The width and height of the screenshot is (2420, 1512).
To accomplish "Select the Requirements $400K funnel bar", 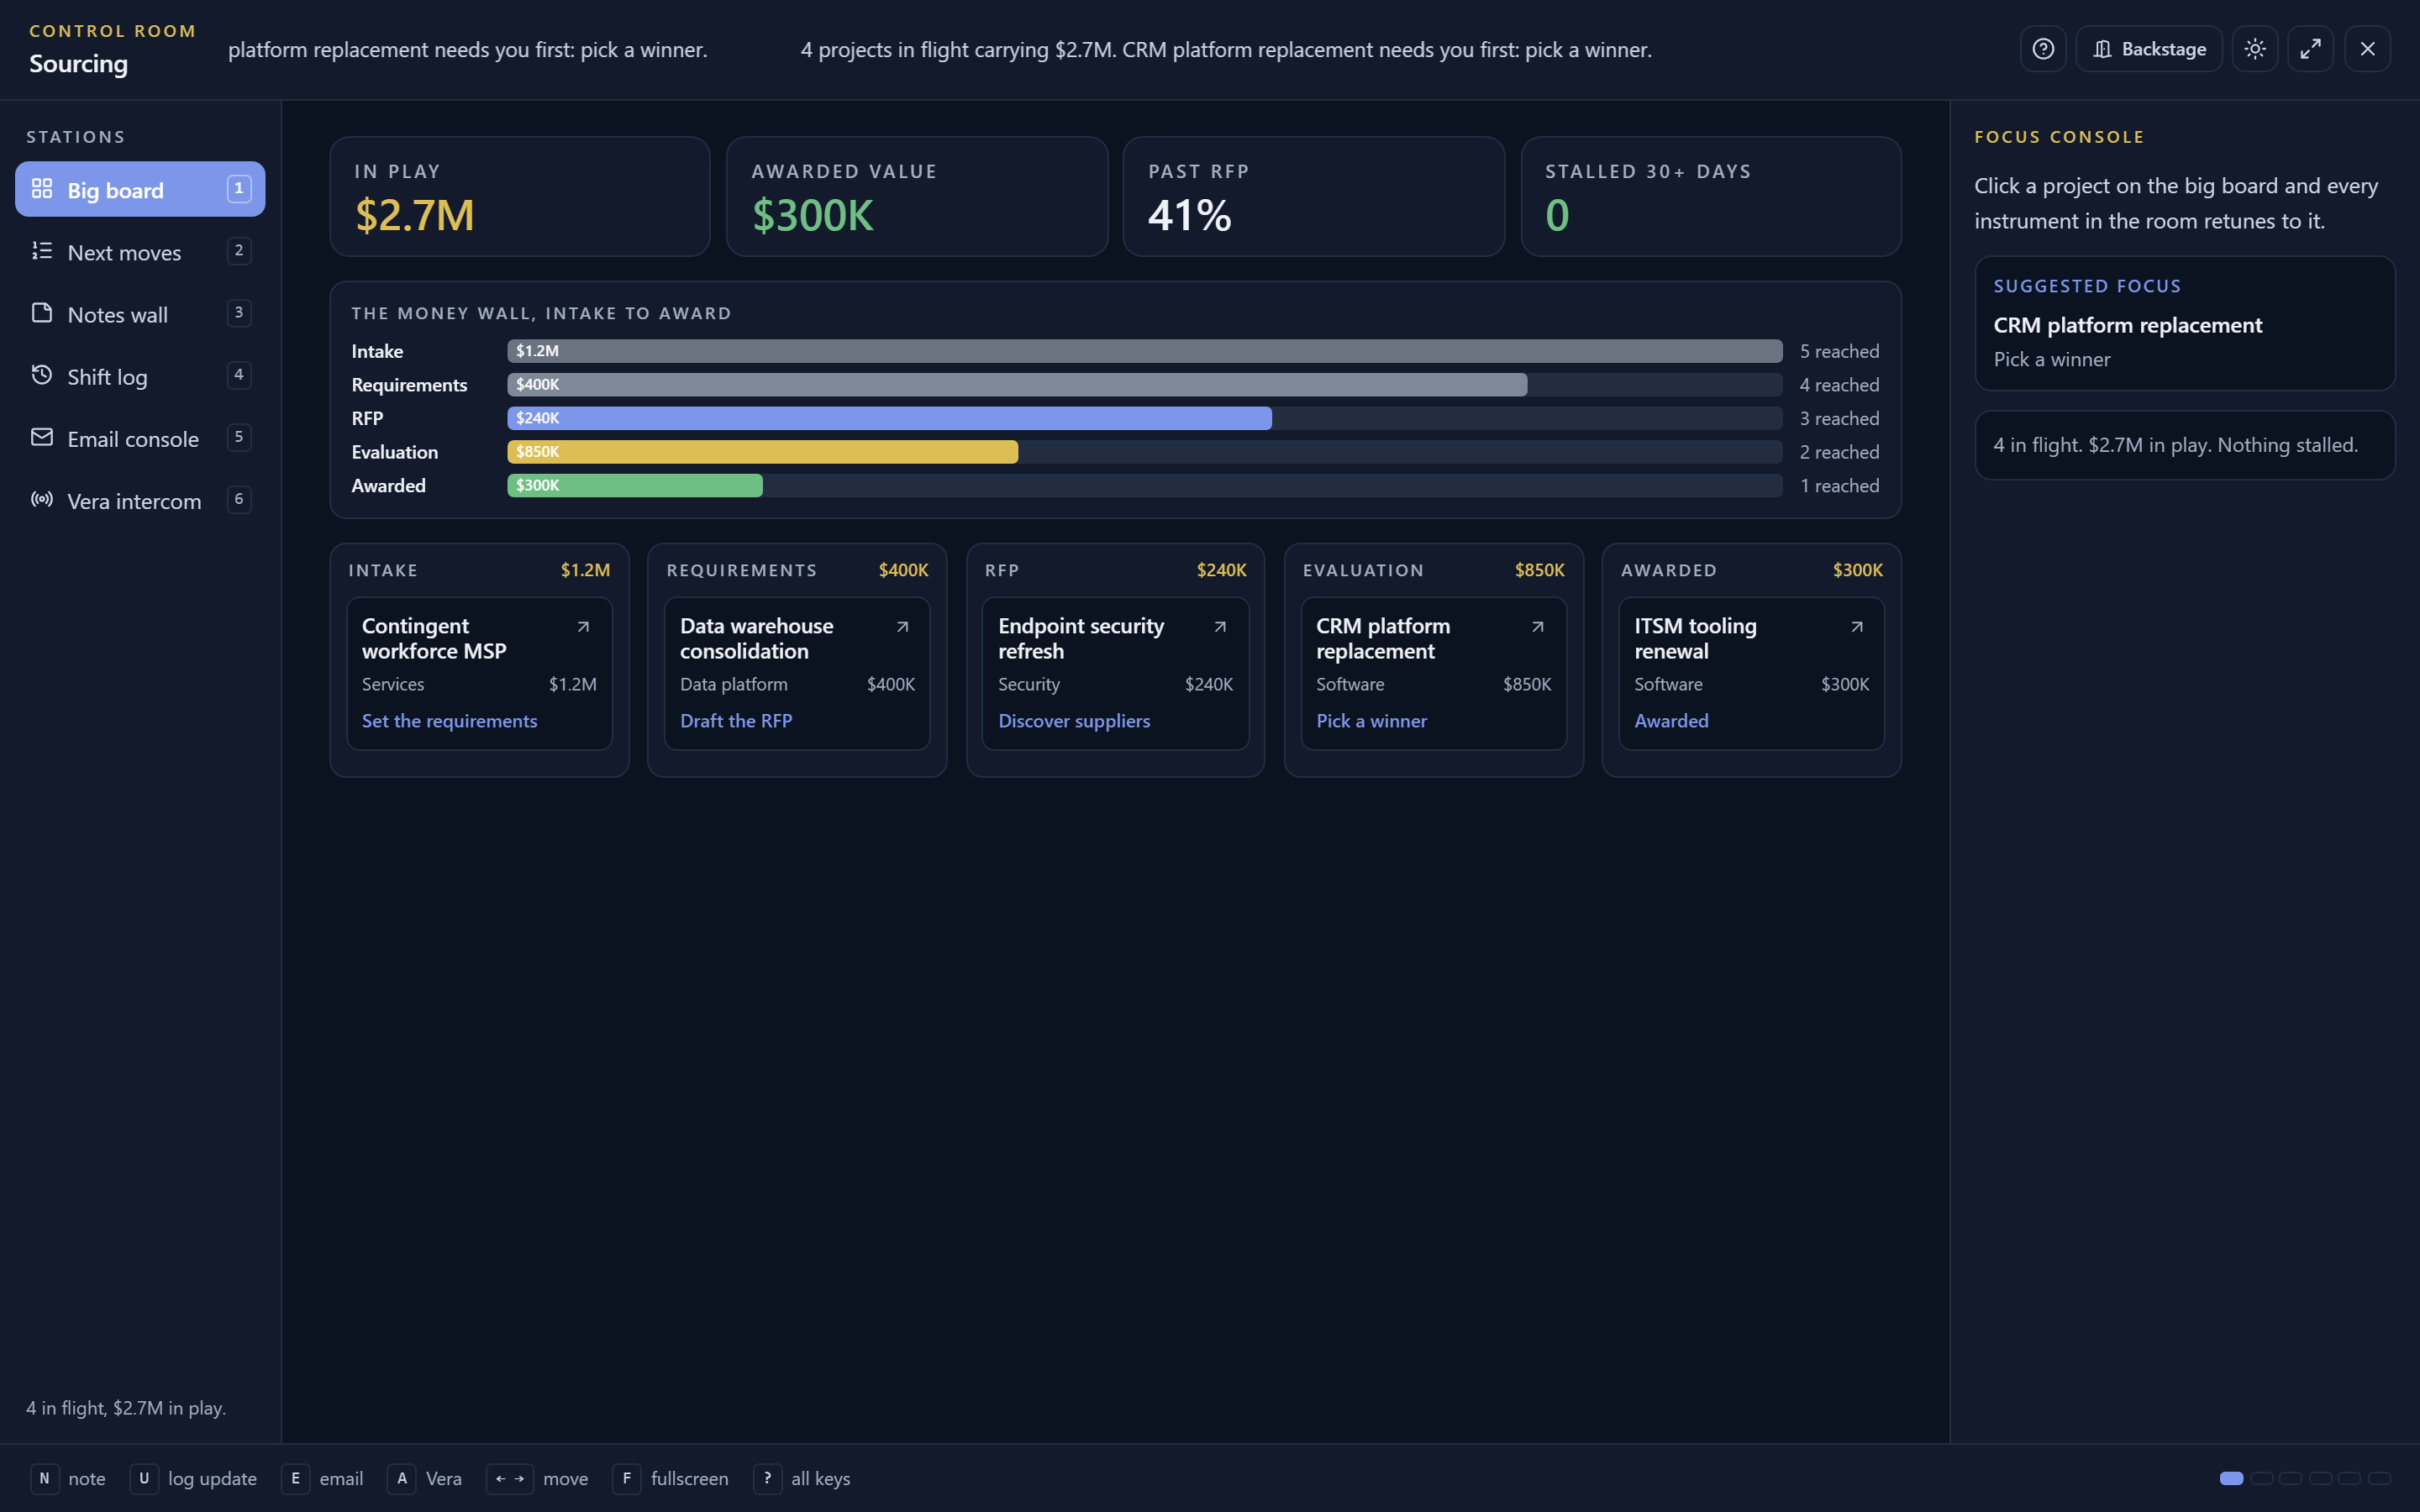I will (x=1017, y=385).
